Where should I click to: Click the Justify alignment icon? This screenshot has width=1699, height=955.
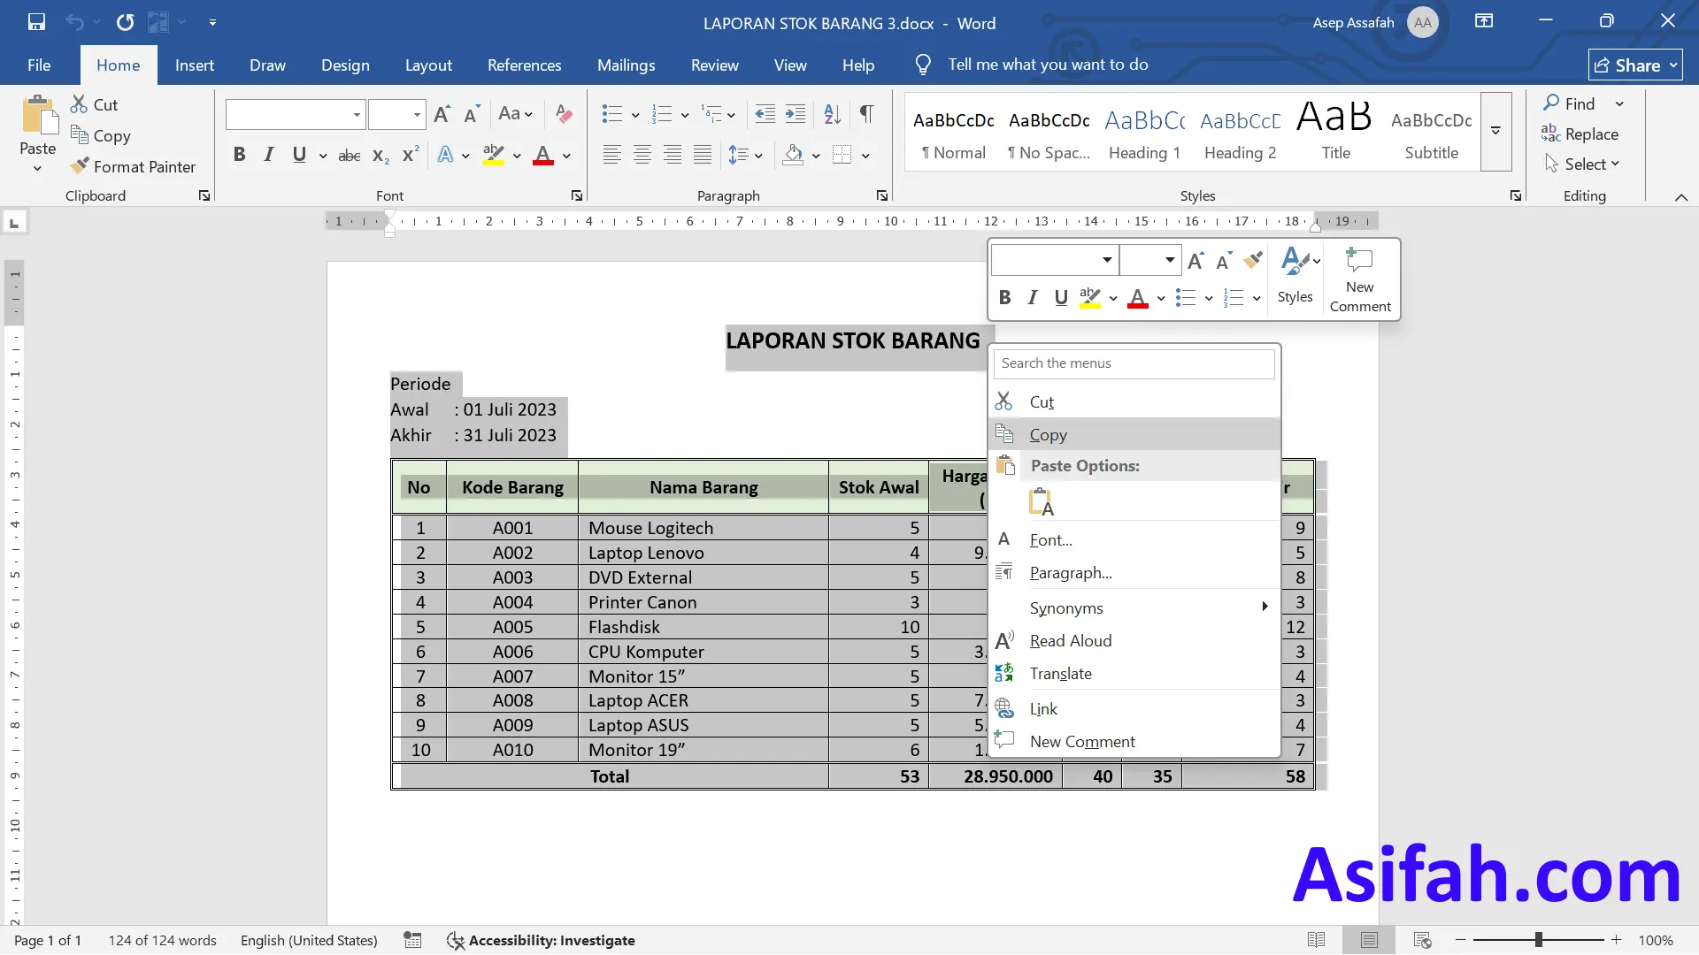703,155
